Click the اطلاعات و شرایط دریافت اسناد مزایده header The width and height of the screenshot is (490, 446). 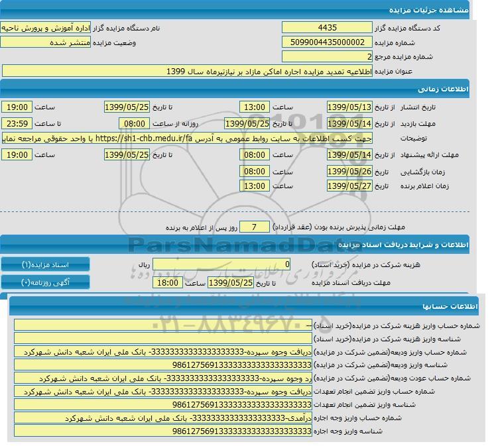pos(234,245)
